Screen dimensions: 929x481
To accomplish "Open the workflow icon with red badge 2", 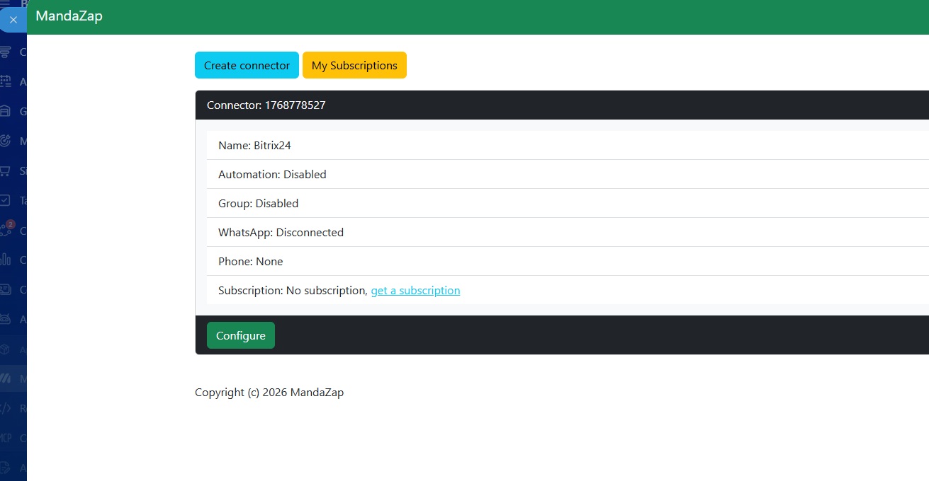I will click(x=6, y=229).
